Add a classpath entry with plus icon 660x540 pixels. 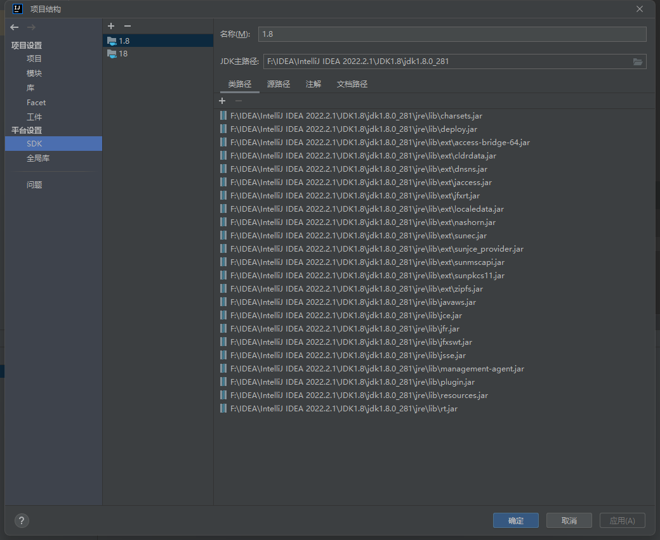coord(222,101)
